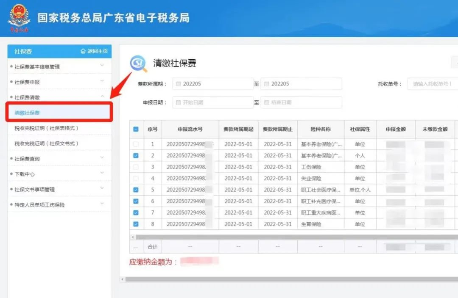
Task: Click the 托收单号 input field
Action: [433, 84]
